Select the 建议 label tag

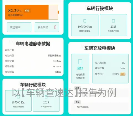(x=77, y=102)
